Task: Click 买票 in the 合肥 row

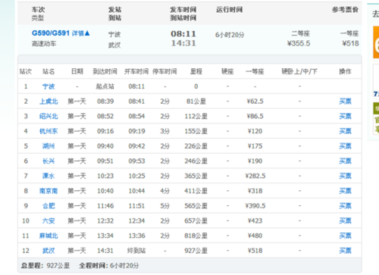Action: pos(345,206)
